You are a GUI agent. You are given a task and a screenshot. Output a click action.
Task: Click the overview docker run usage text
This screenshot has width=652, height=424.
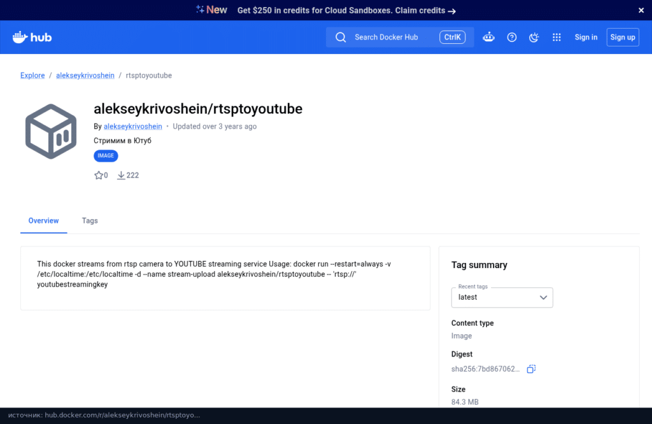(x=214, y=274)
